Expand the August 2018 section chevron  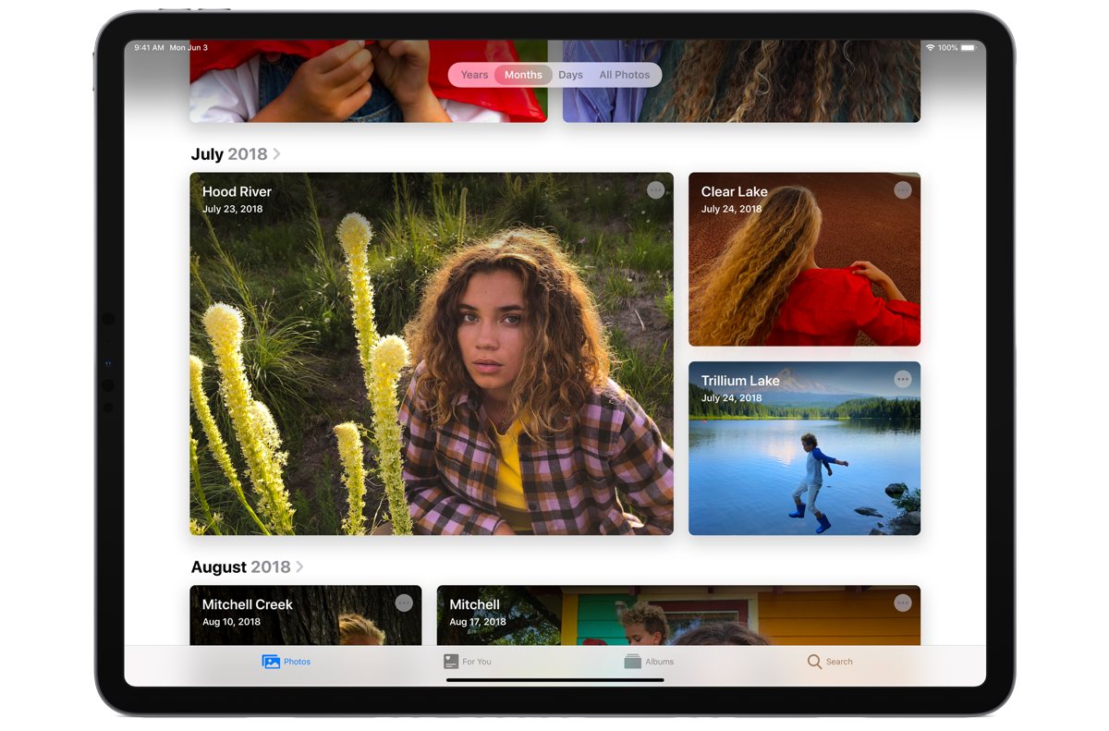point(300,567)
